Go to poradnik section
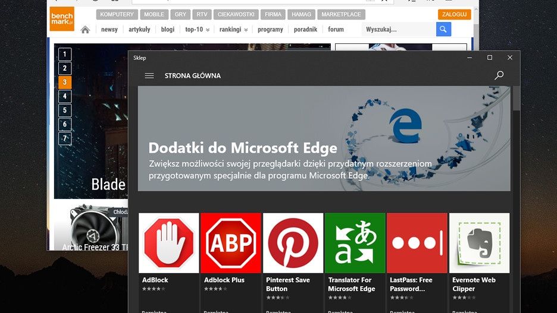This screenshot has width=557, height=313. pos(305,30)
